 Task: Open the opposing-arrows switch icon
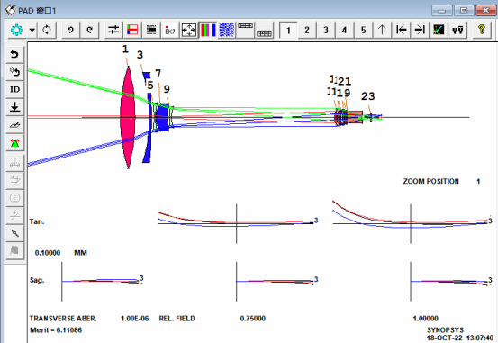[113, 30]
